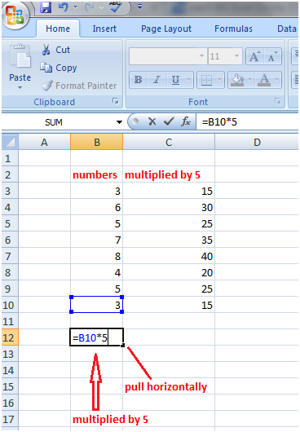Click cell B7 containing 8
The height and width of the screenshot is (432, 300).
point(97,256)
